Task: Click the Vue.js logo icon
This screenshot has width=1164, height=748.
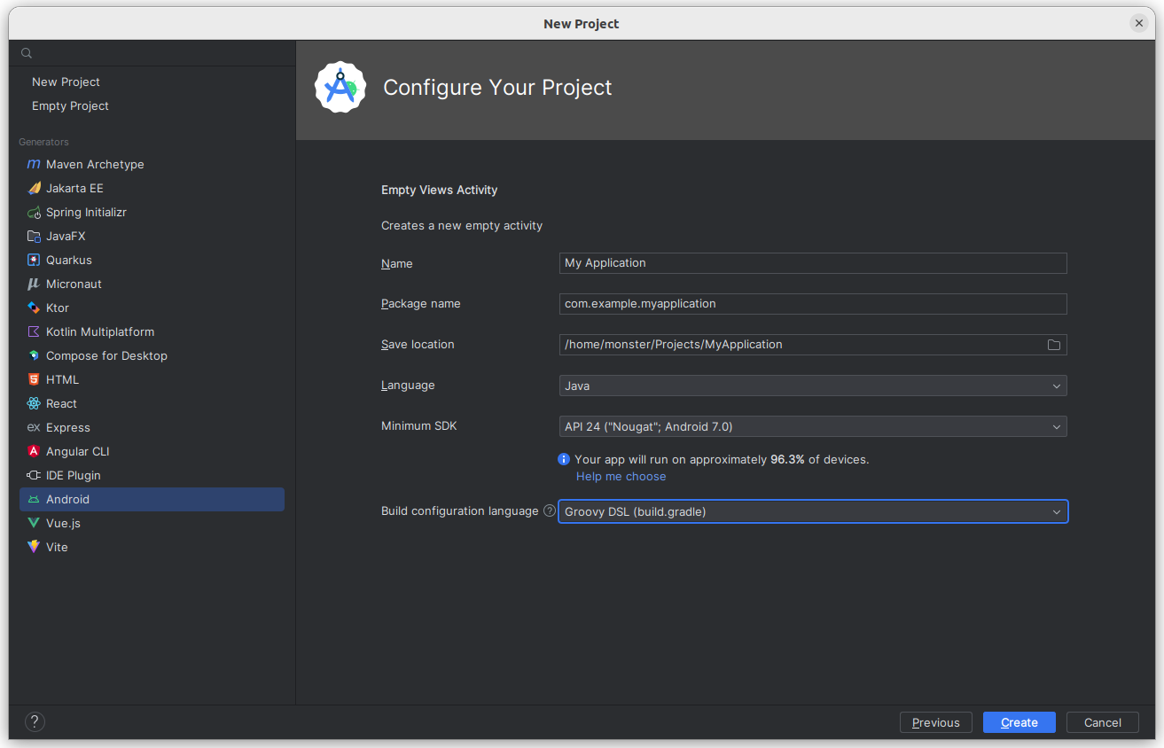Action: 34,523
